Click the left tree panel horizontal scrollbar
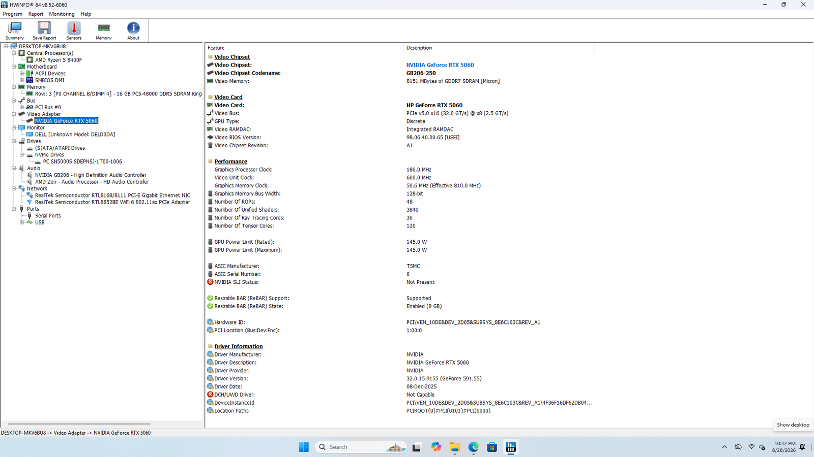This screenshot has height=457, width=814. (x=79, y=424)
